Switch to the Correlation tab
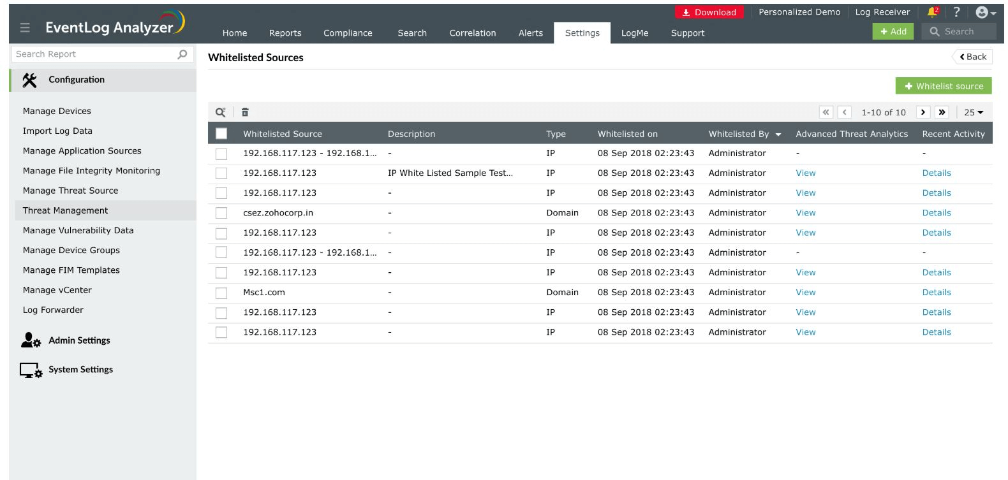Screen dimensions: 1008x480 tap(472, 33)
